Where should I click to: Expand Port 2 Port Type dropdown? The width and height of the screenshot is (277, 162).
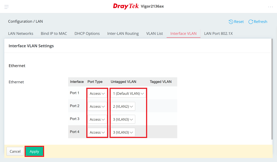(x=97, y=107)
